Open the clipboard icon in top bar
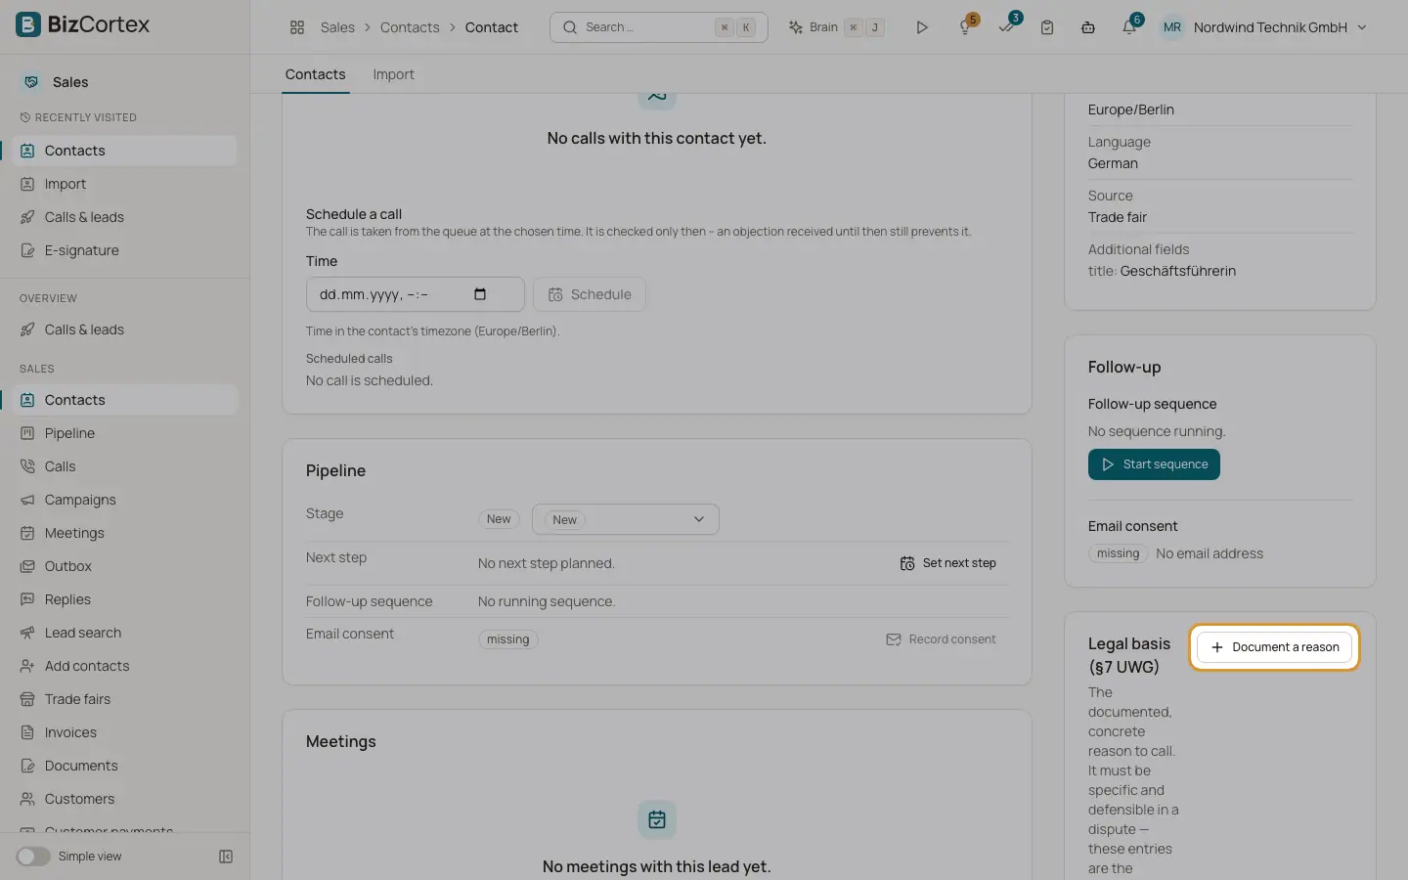Screen dimensions: 1408x880 (1047, 27)
